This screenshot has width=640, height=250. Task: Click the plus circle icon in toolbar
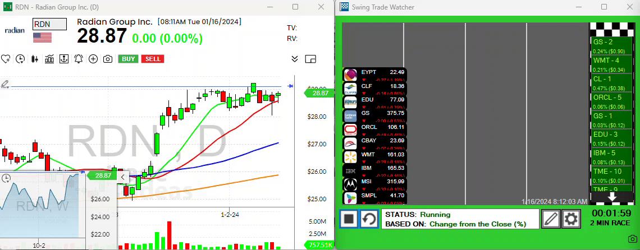pos(93,59)
